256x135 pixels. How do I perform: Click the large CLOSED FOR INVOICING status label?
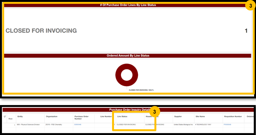[x=41, y=31]
